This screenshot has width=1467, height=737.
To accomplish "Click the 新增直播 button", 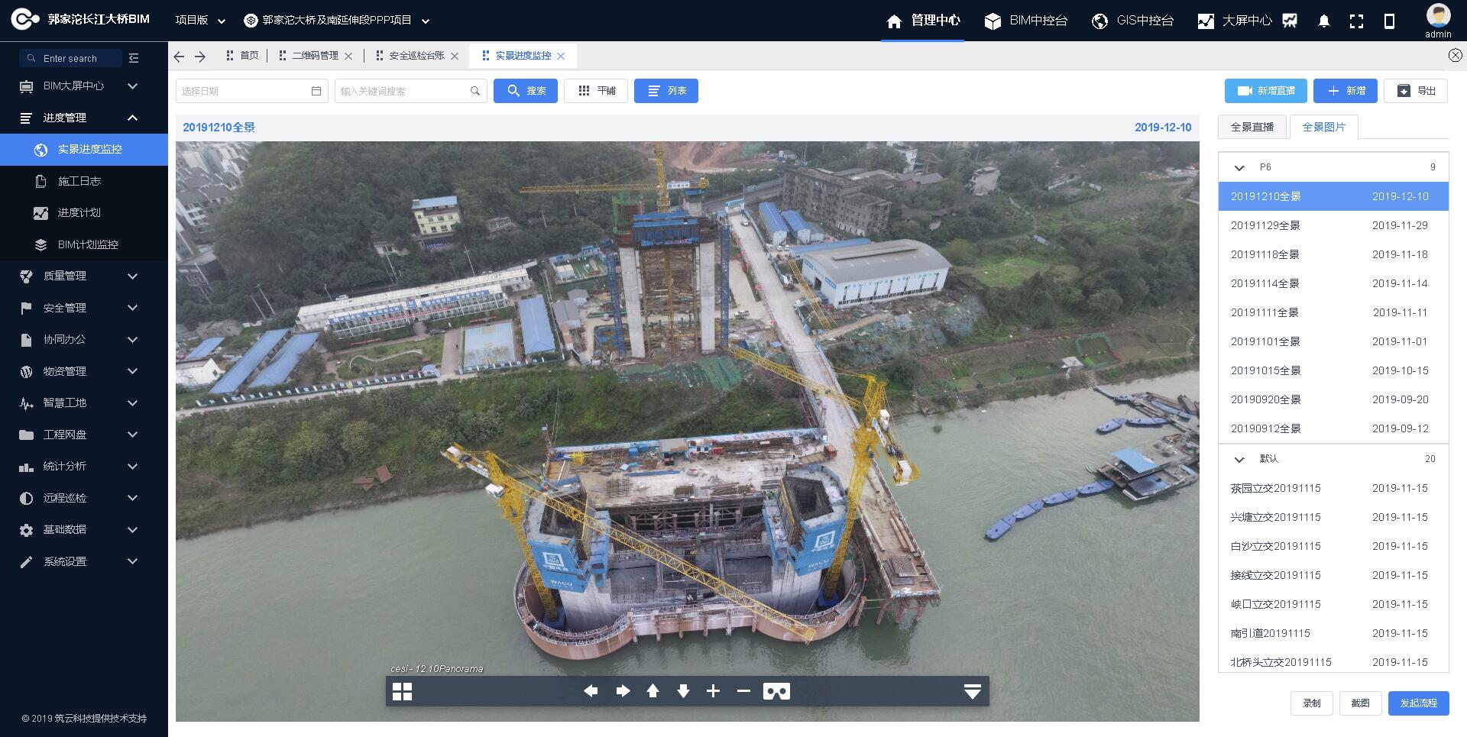I will point(1265,91).
